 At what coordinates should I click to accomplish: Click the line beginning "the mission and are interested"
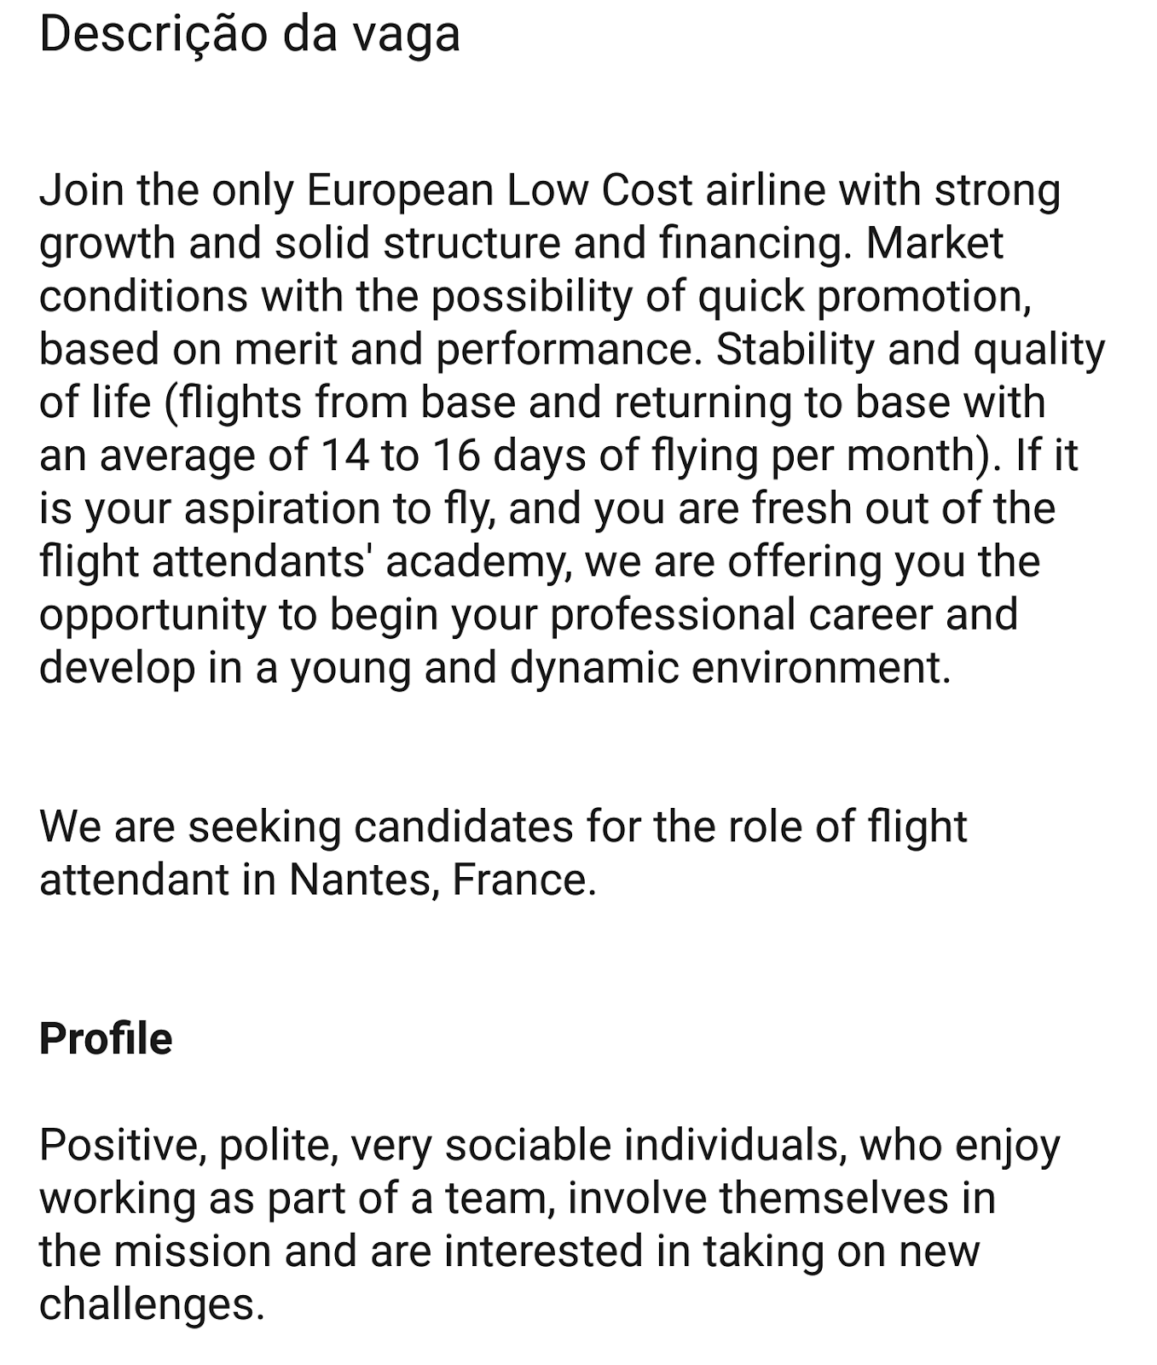point(510,1252)
